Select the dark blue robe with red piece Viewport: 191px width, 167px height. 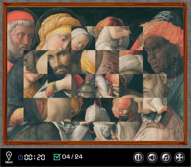36,110
